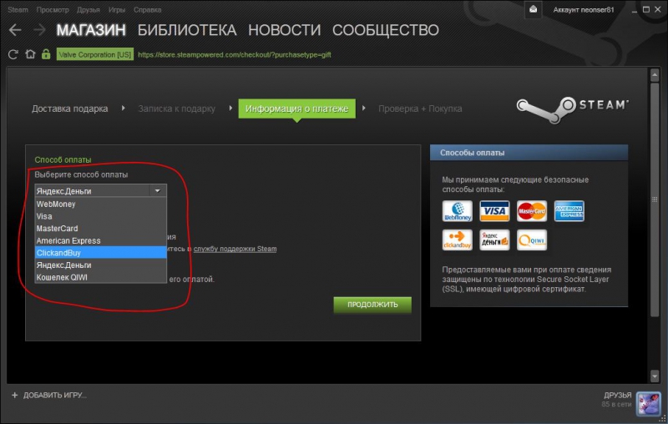Click the page vertical scrollbar
The height and width of the screenshot is (424, 668).
point(655,192)
